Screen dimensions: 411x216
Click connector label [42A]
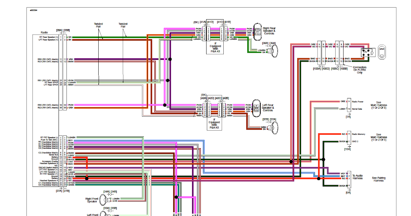click(x=203, y=98)
